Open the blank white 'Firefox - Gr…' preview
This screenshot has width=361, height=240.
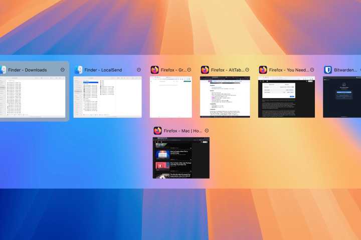171,97
